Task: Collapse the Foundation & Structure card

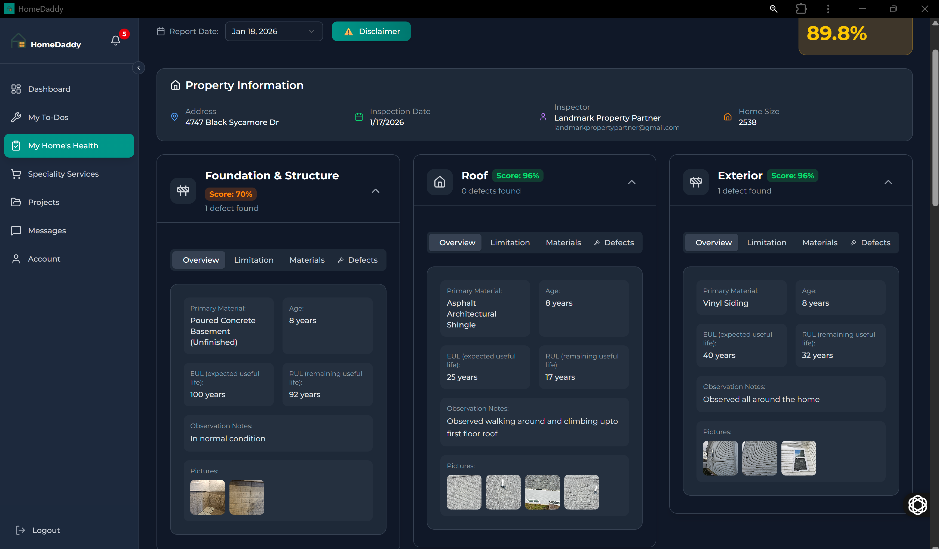Action: click(x=376, y=191)
